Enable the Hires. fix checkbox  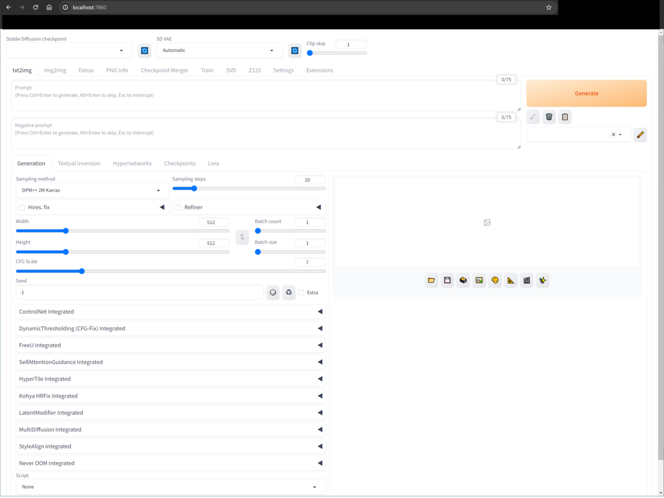click(22, 207)
